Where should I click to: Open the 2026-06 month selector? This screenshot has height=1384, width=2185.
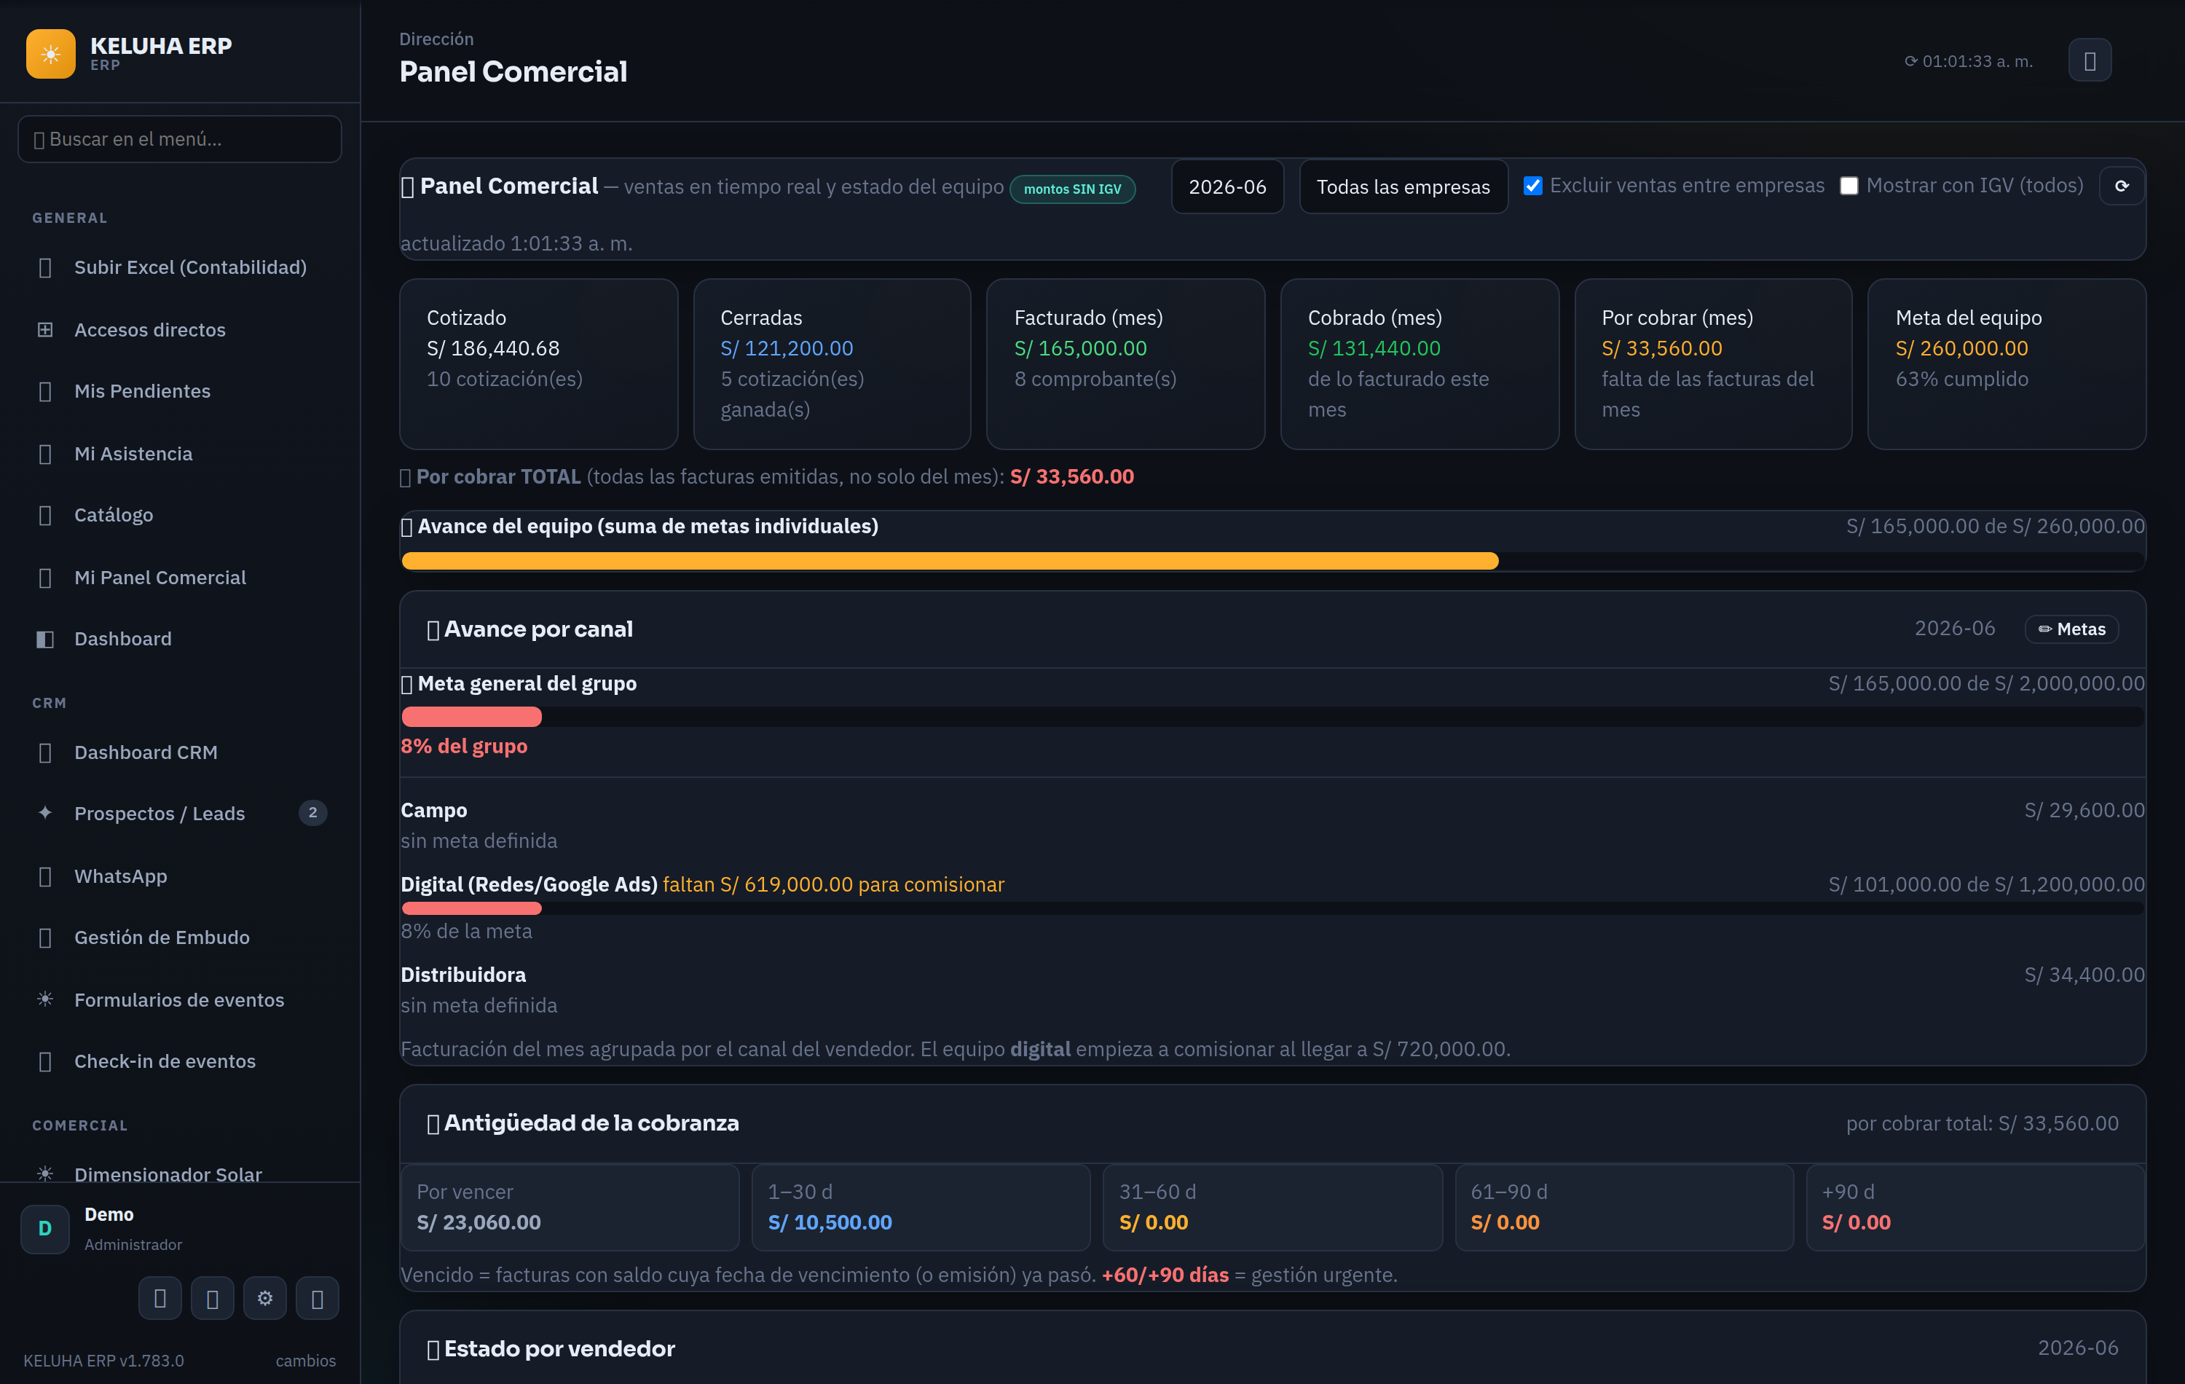1227,187
